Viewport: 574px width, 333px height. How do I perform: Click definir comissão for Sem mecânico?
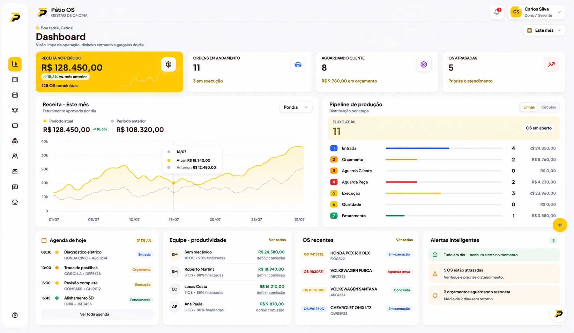click(271, 258)
